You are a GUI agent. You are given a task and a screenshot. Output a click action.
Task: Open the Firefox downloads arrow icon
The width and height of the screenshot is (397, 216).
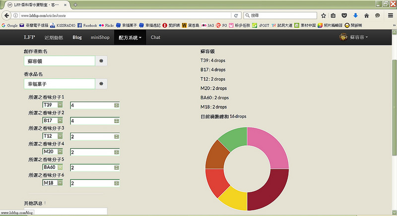[x=355, y=15]
